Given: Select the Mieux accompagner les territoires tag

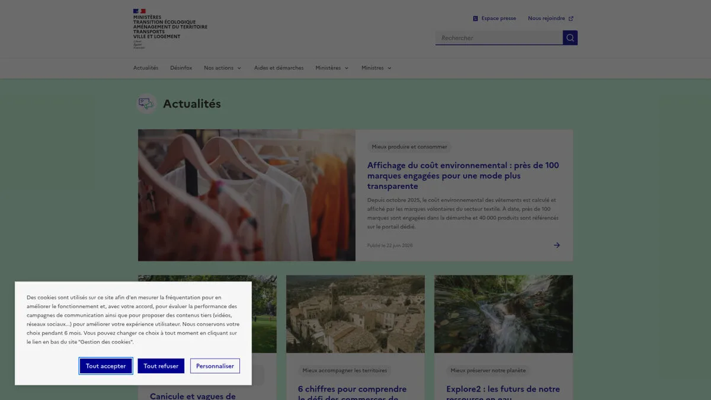Looking at the screenshot, I should [345, 370].
